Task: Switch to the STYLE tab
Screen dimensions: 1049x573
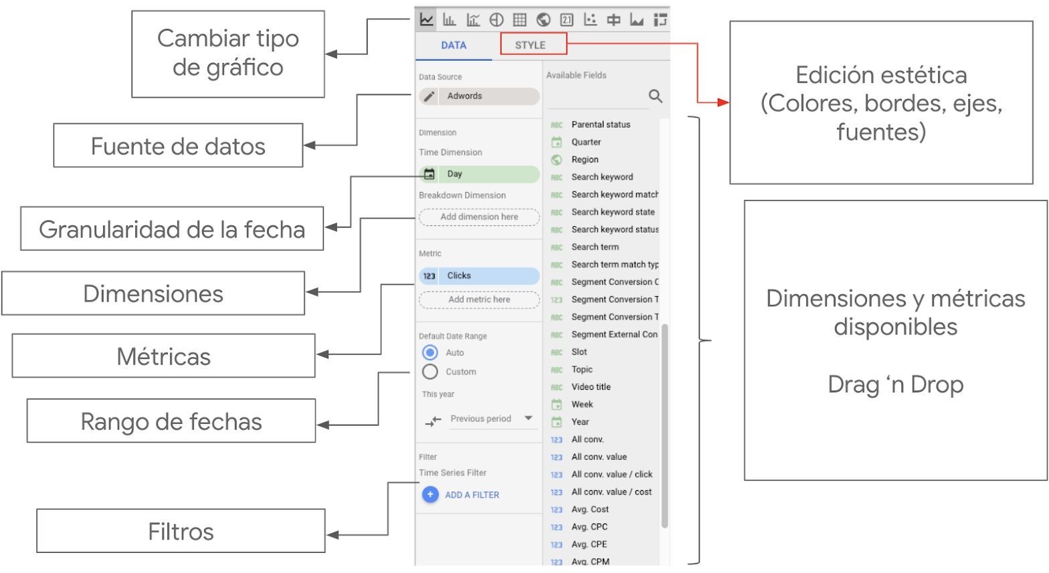Action: pyautogui.click(x=531, y=45)
